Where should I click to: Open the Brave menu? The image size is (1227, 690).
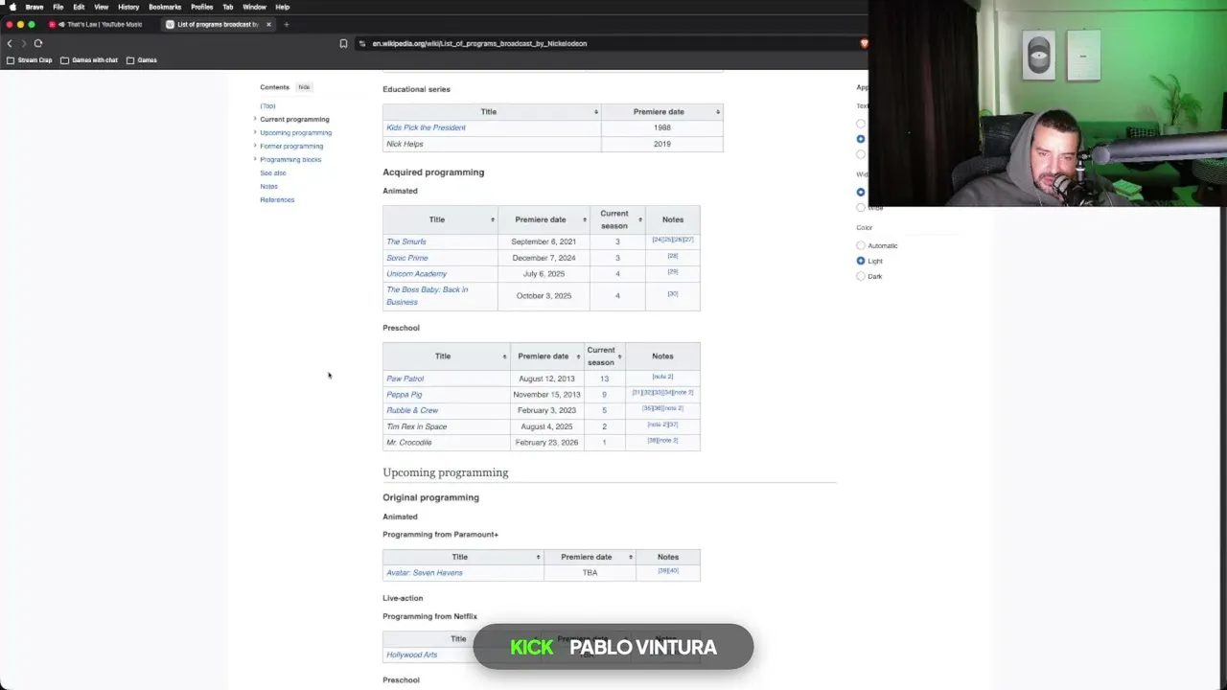click(35, 7)
